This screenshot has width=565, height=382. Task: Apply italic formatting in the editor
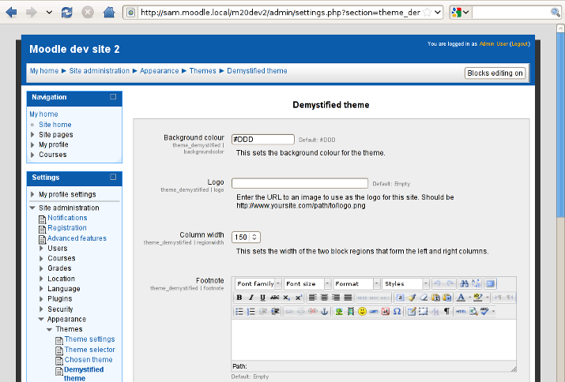(251, 298)
